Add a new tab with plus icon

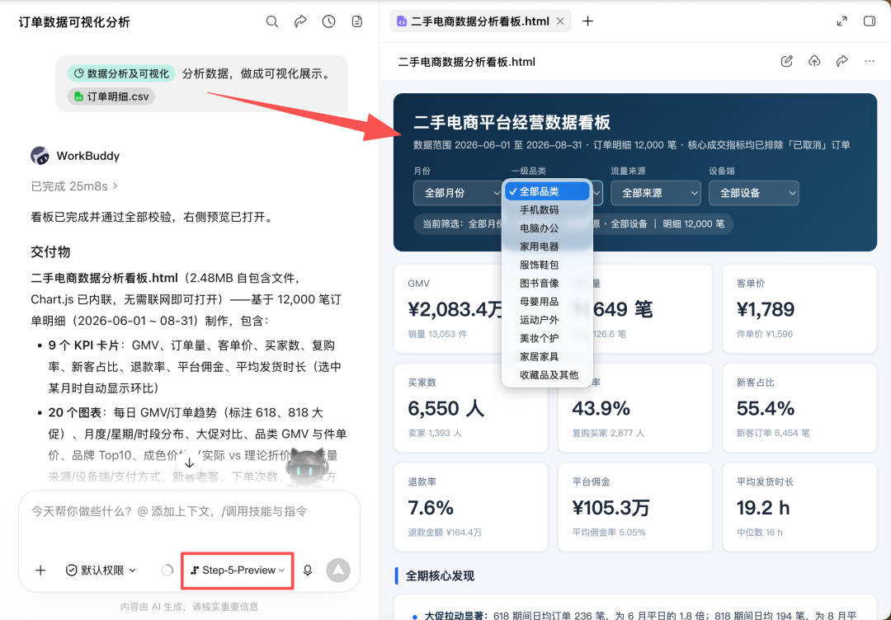[x=587, y=21]
